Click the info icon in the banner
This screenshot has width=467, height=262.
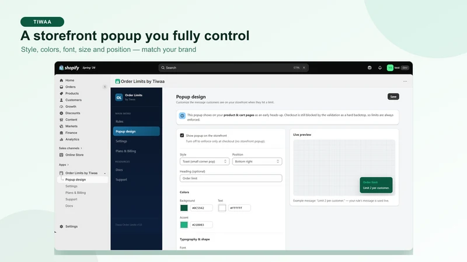pos(182,116)
